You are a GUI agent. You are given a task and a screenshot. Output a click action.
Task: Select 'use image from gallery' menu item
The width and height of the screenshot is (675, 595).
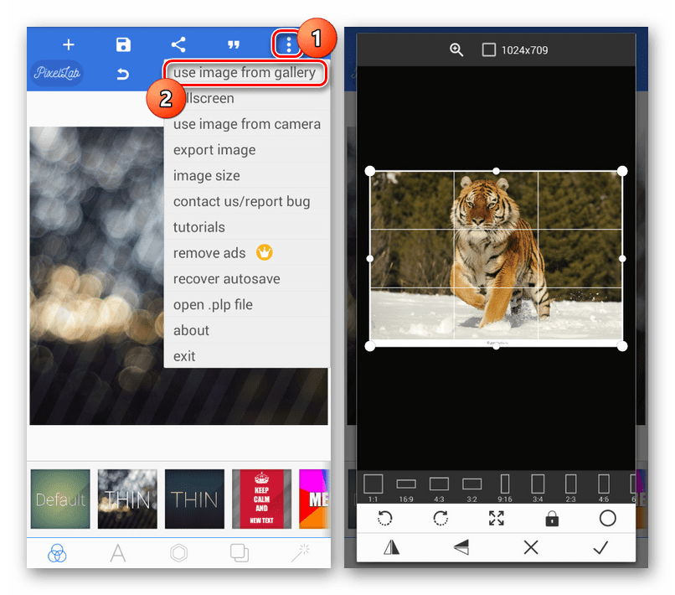pos(245,73)
